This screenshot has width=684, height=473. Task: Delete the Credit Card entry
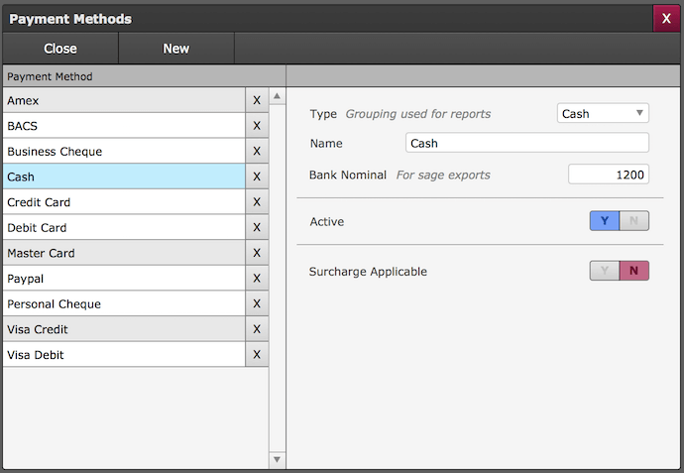click(257, 202)
